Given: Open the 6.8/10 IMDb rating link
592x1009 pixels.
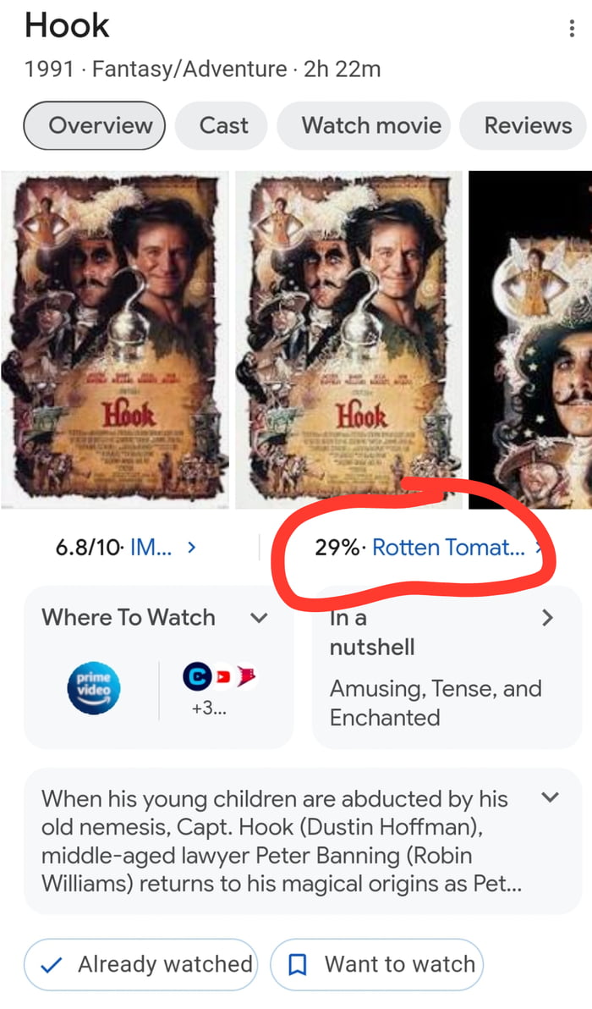Looking at the screenshot, I should 113,548.
